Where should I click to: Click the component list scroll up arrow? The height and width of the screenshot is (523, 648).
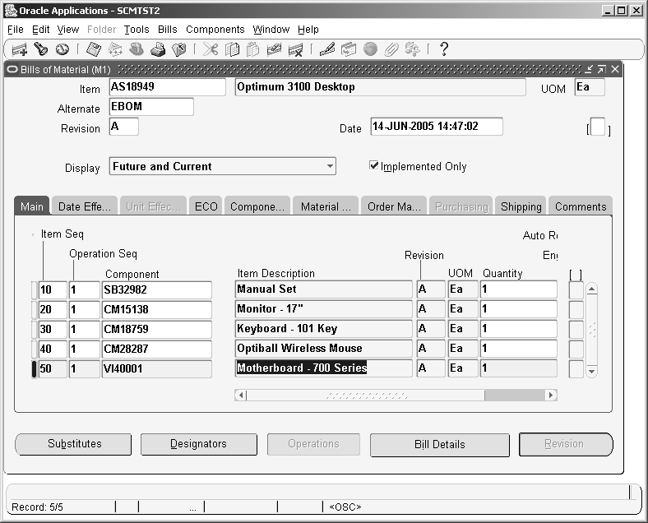click(592, 289)
